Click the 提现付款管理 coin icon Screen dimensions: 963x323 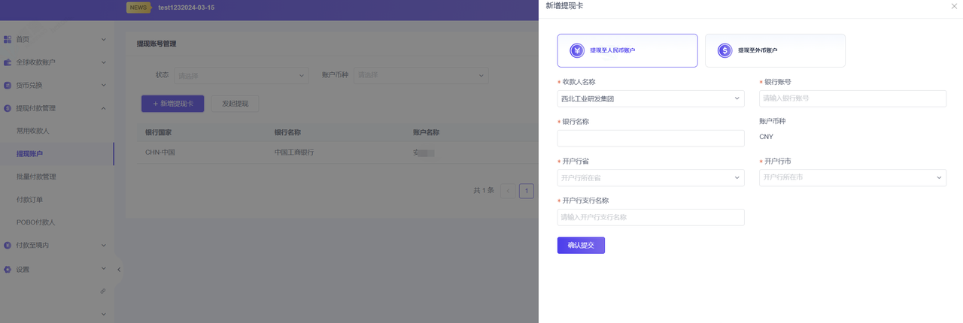(x=8, y=108)
